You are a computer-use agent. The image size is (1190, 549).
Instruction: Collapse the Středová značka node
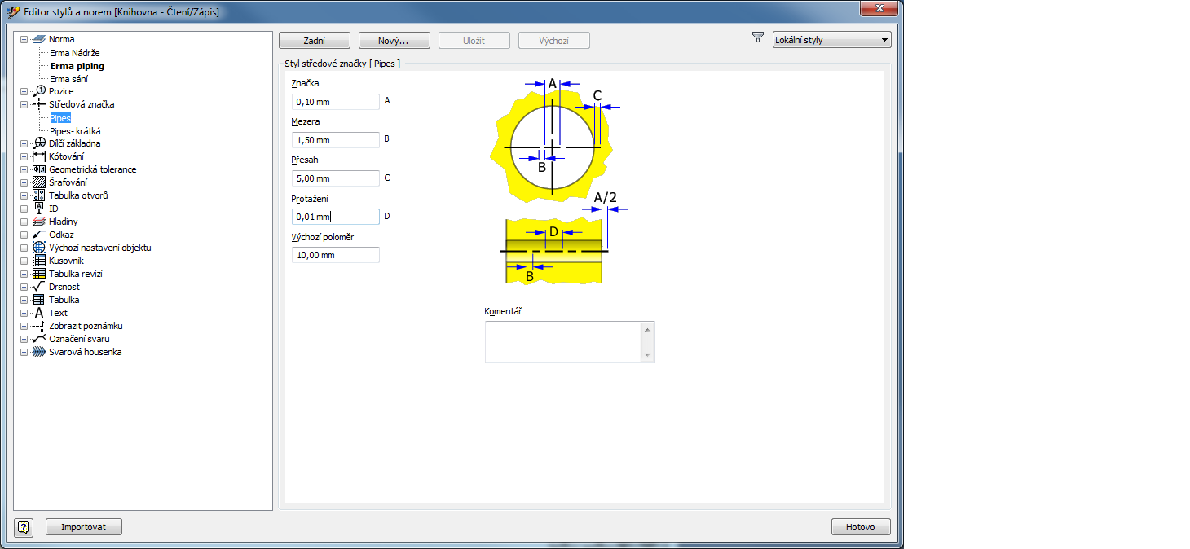[24, 104]
